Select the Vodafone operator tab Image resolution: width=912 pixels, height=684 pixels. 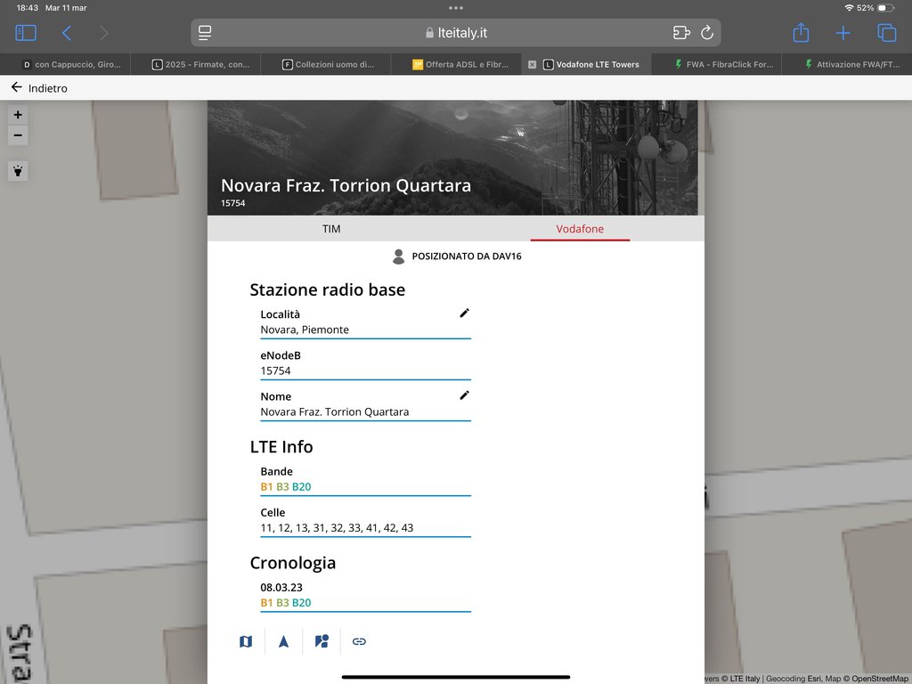(x=580, y=229)
